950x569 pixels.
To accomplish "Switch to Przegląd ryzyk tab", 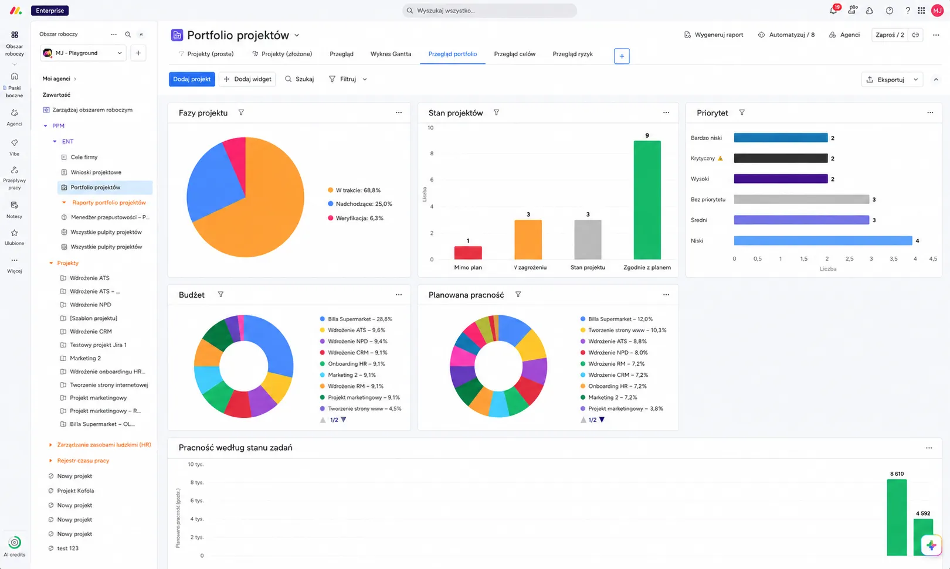I will click(x=572, y=54).
